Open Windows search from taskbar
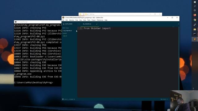The width and height of the screenshot is (198, 111). 195,6
